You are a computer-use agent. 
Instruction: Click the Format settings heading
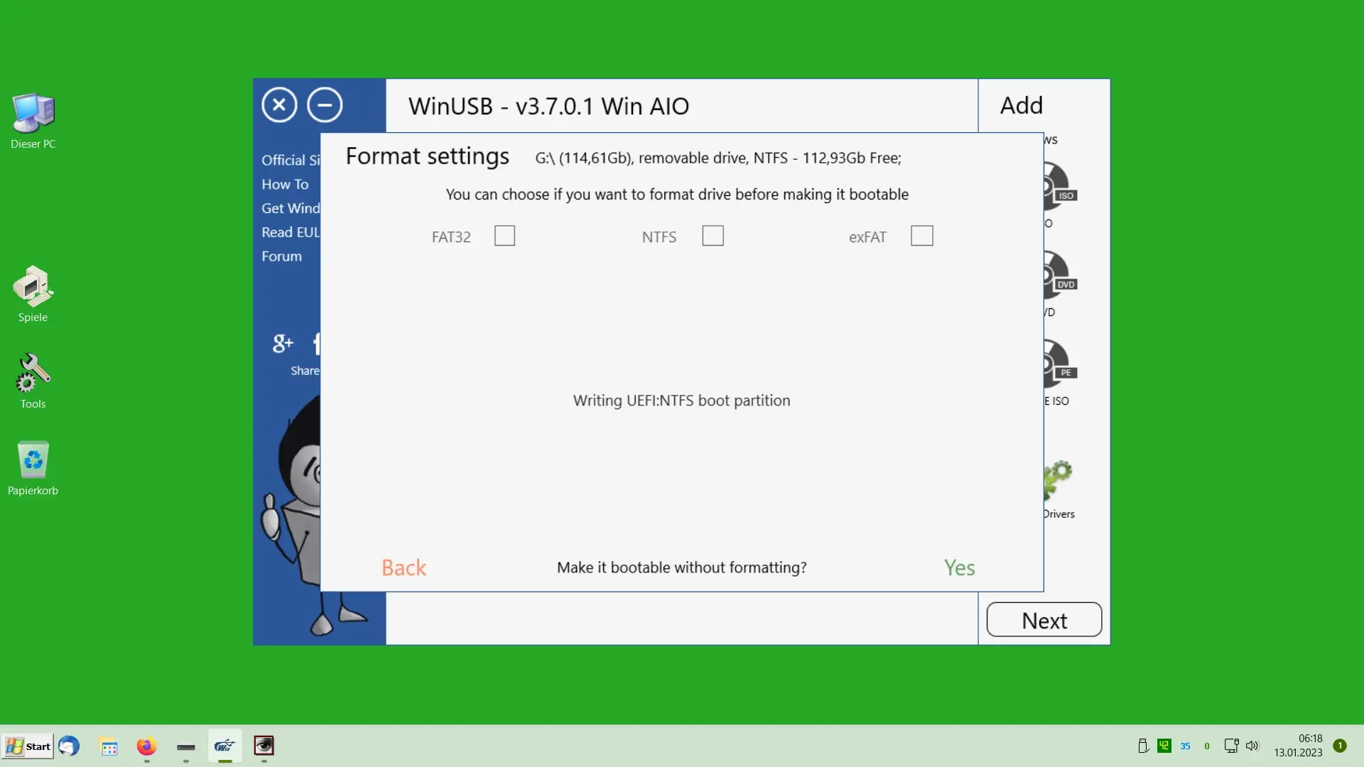428,157
